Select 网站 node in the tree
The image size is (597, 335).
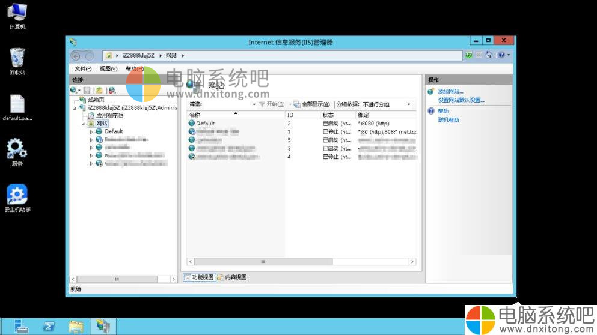tap(102, 124)
